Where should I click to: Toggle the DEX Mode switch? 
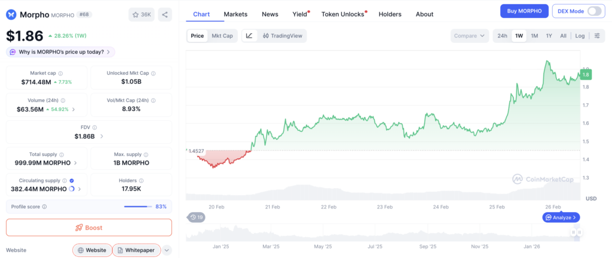point(594,11)
